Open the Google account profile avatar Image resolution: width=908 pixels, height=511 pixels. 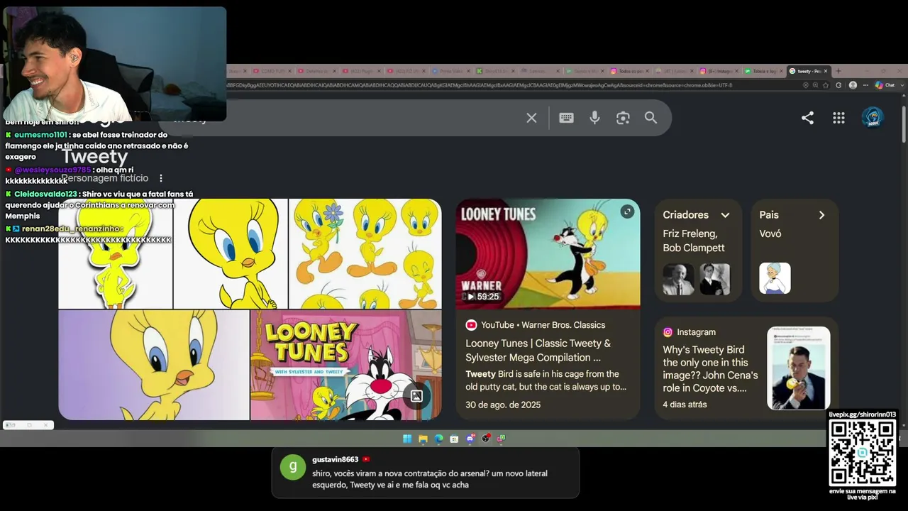click(x=872, y=118)
